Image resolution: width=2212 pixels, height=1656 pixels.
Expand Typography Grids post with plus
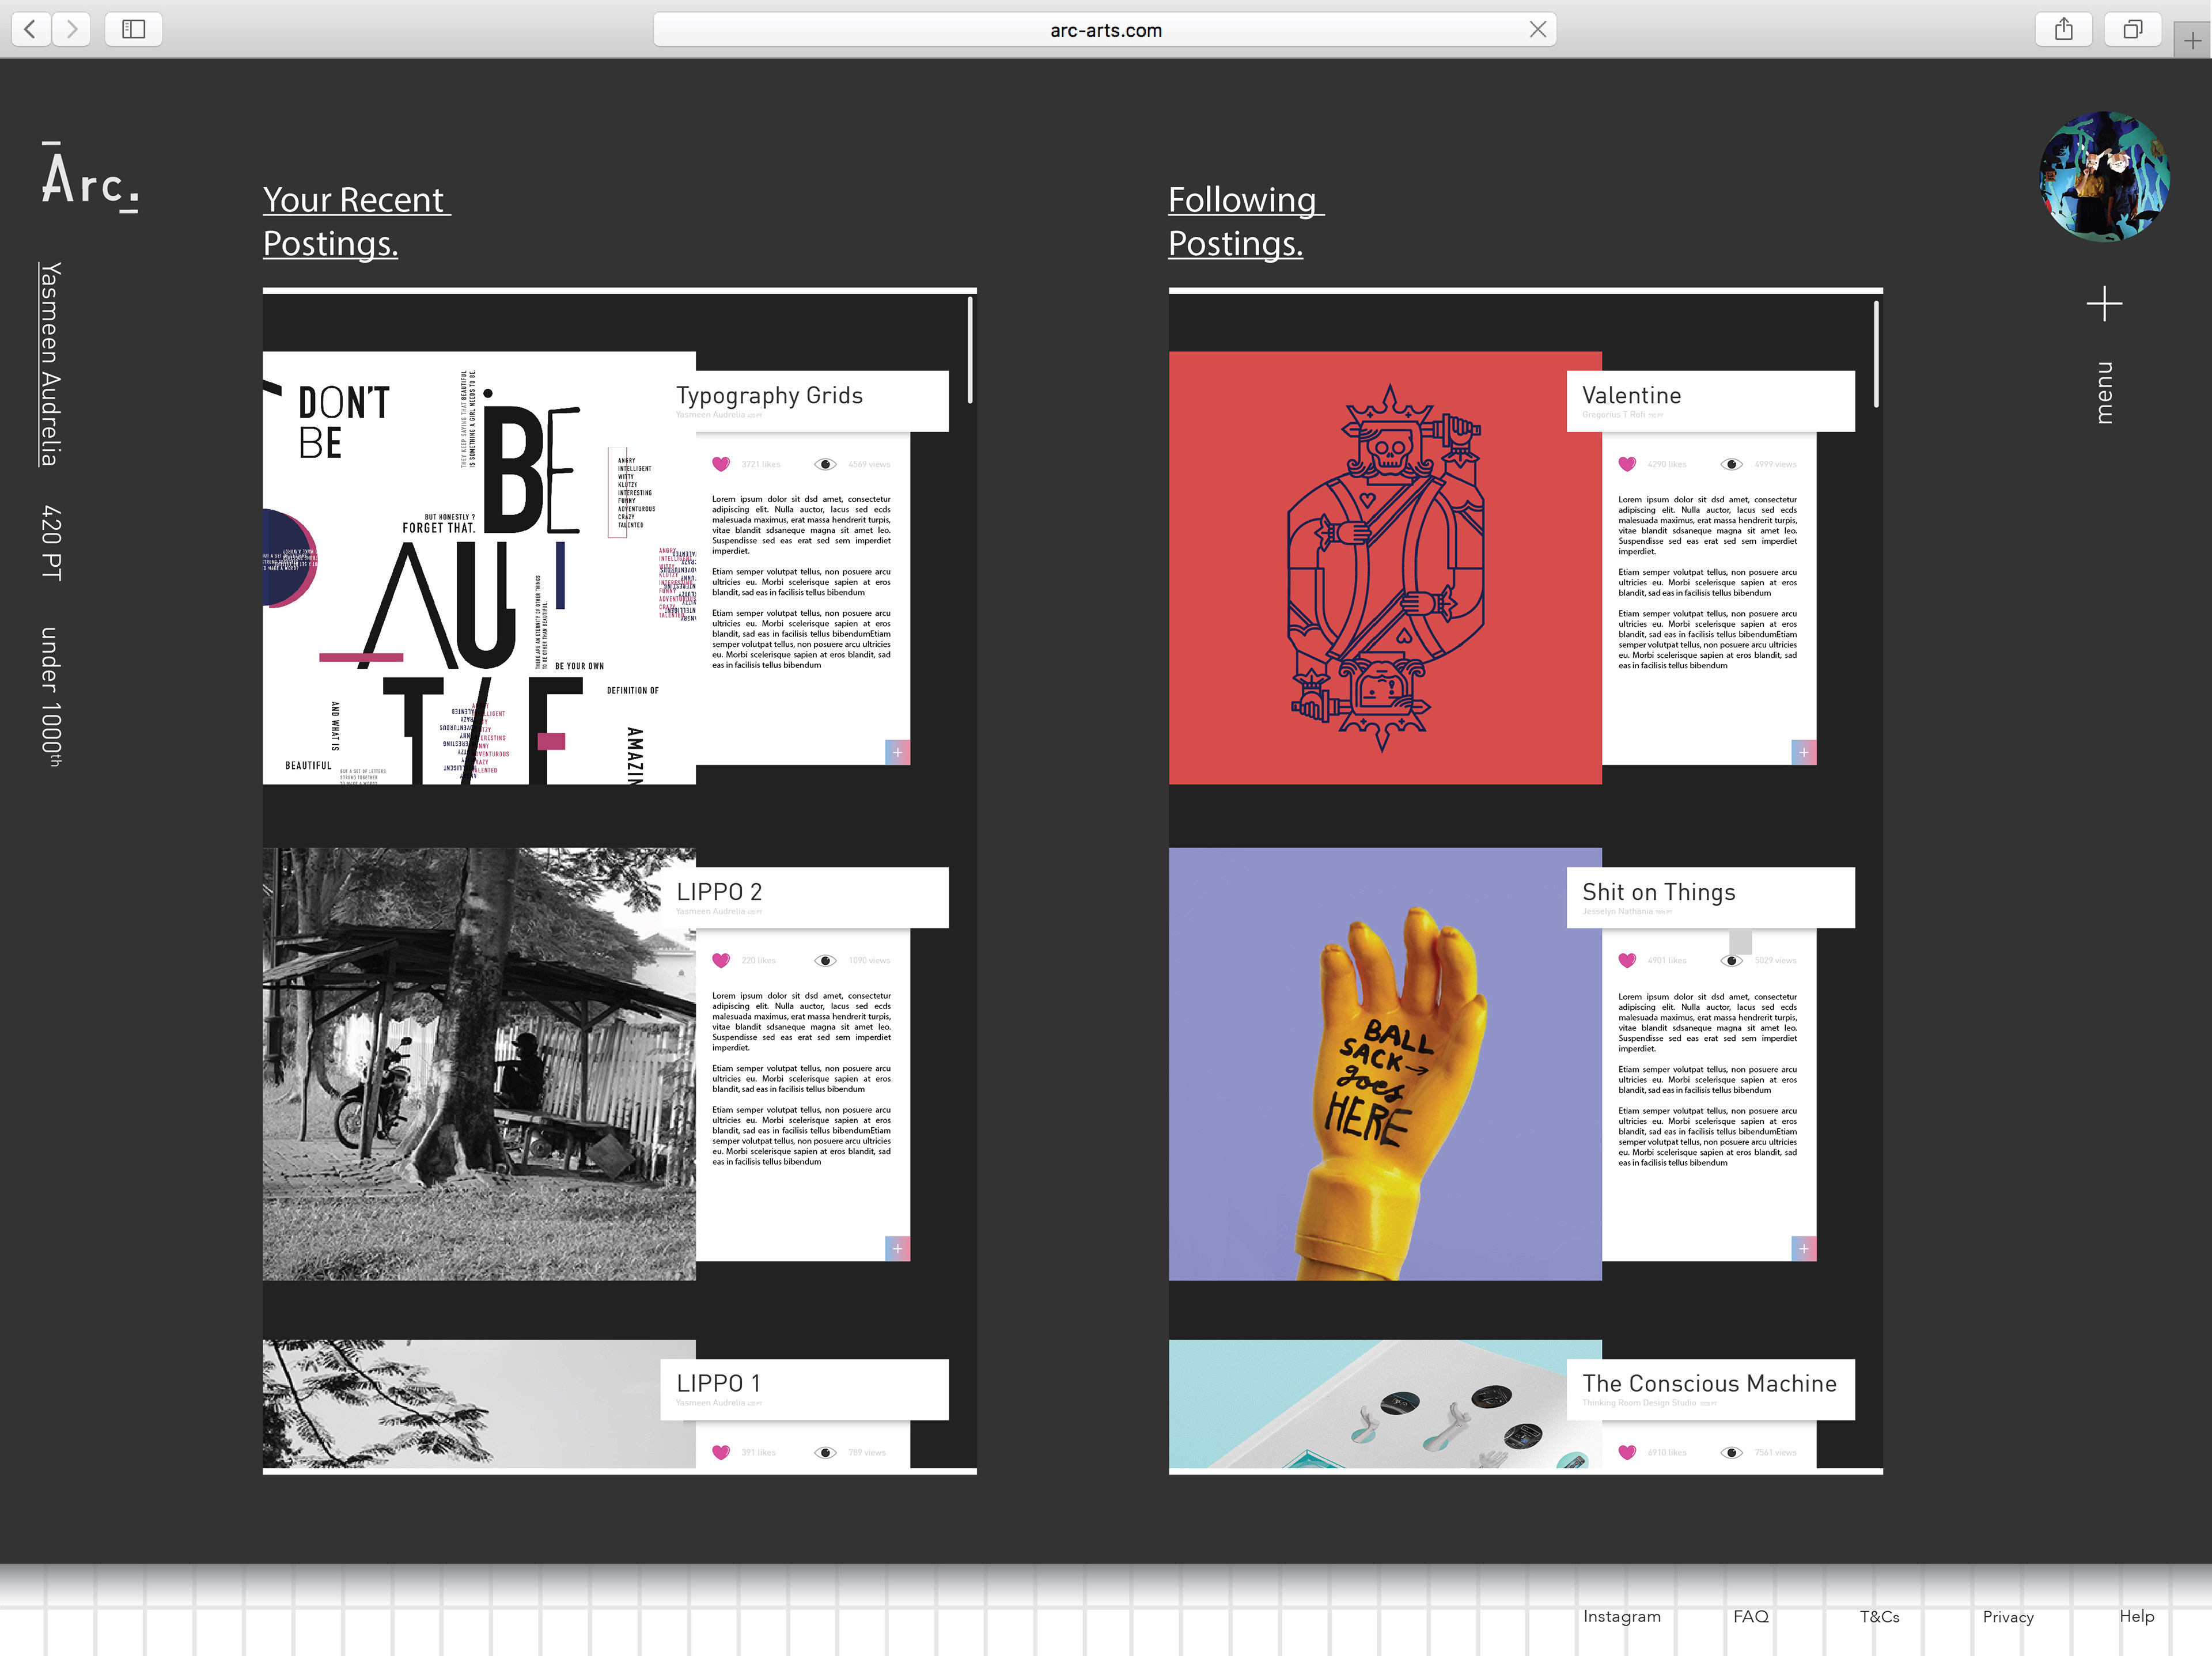pos(897,752)
